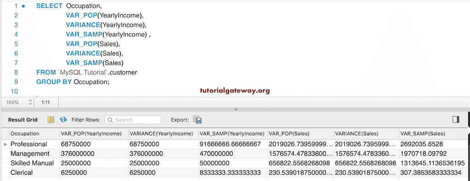Click the Filter Rows search field
Image resolution: width=470 pixels, height=181 pixels.
133,120
